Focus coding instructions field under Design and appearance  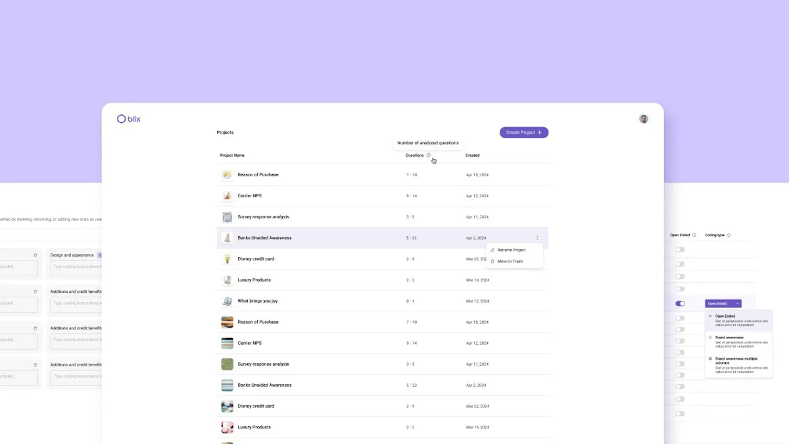pos(76,267)
